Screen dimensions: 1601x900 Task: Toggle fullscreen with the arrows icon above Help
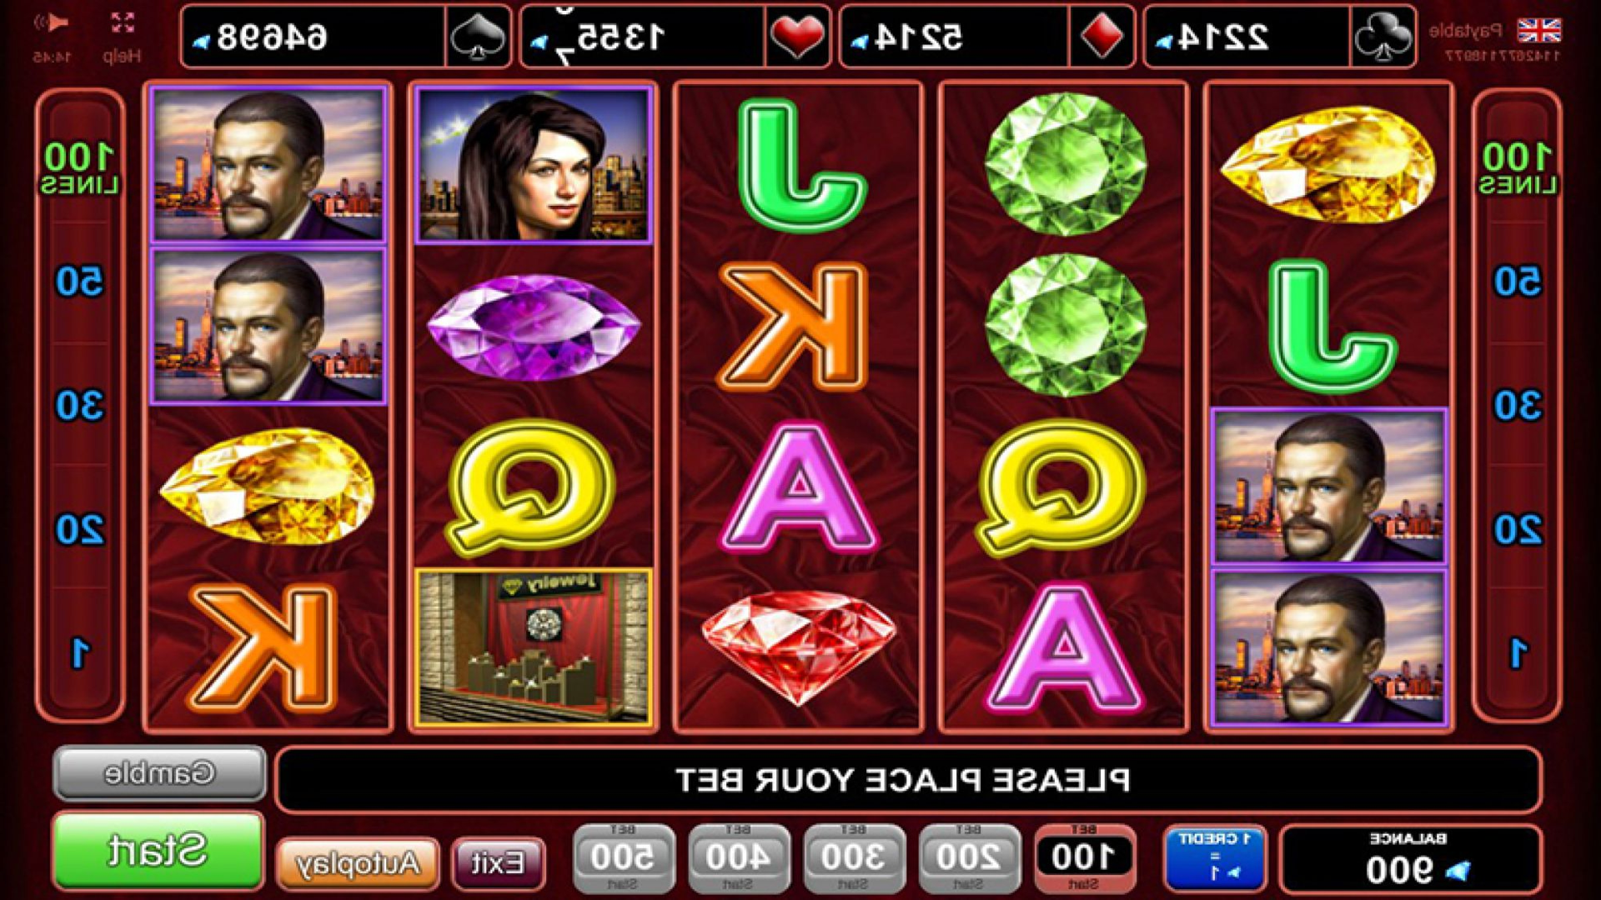(x=123, y=23)
